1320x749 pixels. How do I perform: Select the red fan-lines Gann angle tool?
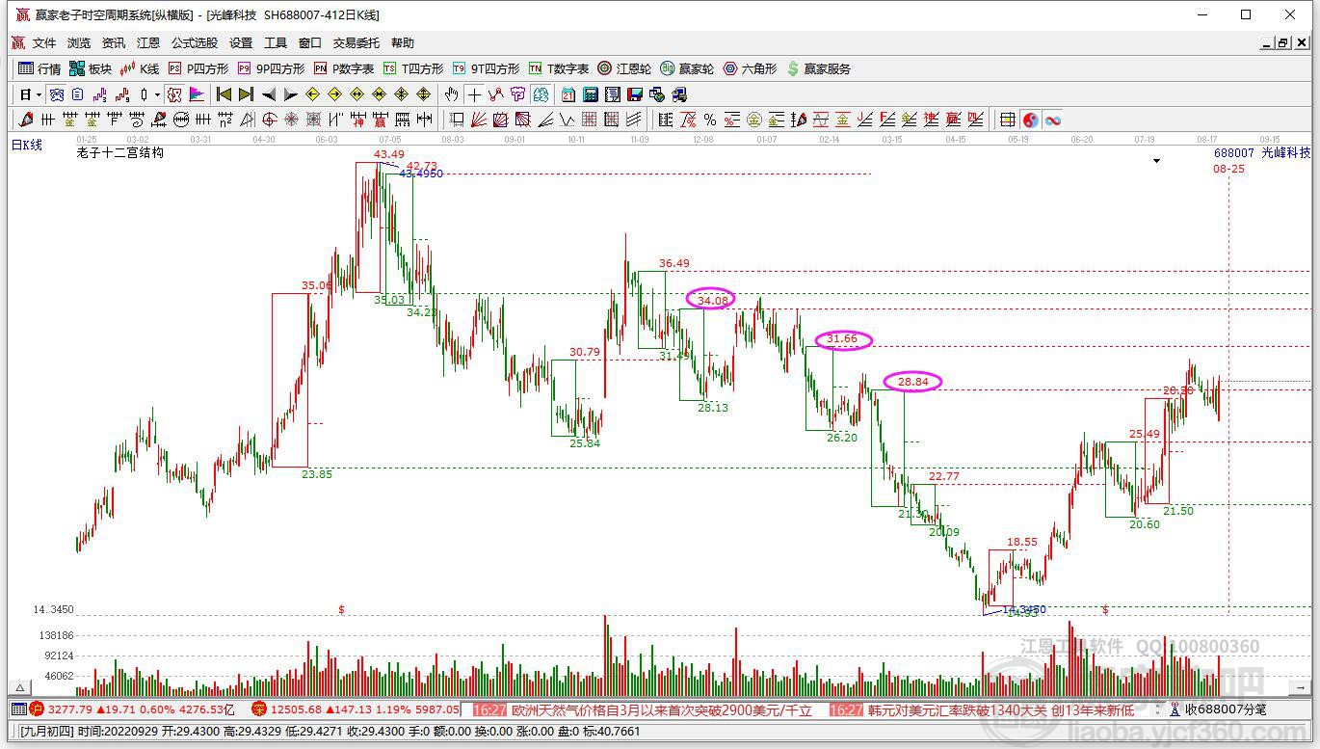tap(479, 120)
